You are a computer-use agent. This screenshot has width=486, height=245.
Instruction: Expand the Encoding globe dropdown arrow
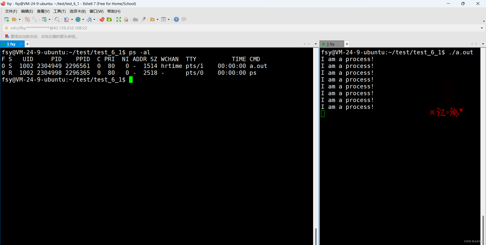(83, 19)
